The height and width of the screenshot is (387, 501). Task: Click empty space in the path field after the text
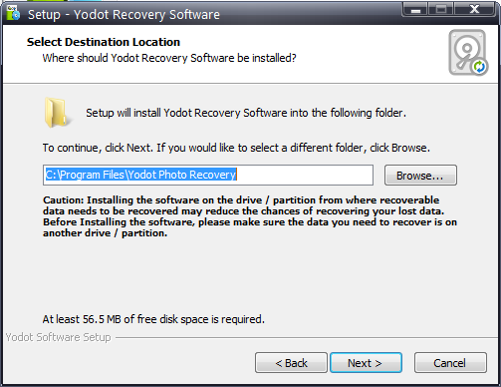pos(304,175)
